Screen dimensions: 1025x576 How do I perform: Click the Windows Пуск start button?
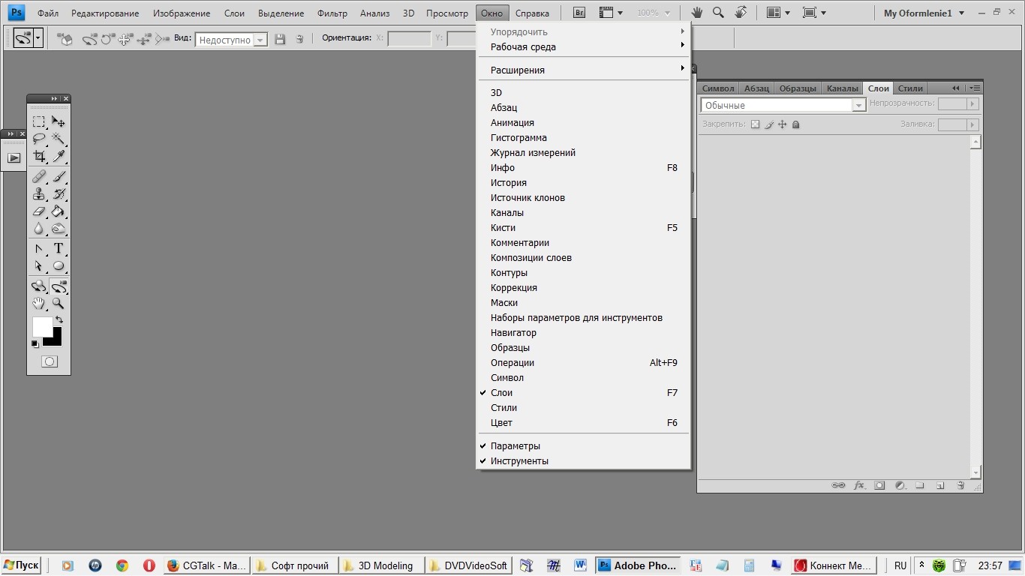(x=22, y=565)
